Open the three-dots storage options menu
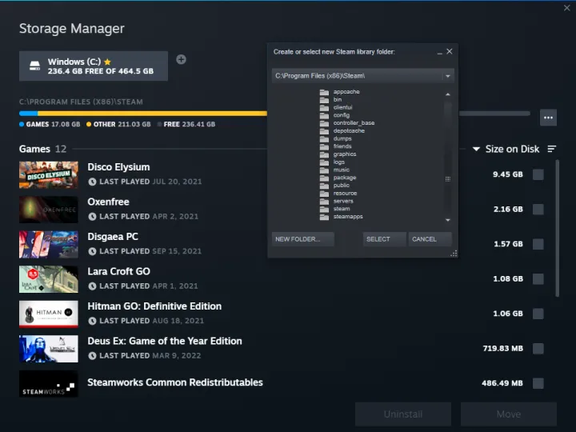576x432 pixels. tap(548, 118)
